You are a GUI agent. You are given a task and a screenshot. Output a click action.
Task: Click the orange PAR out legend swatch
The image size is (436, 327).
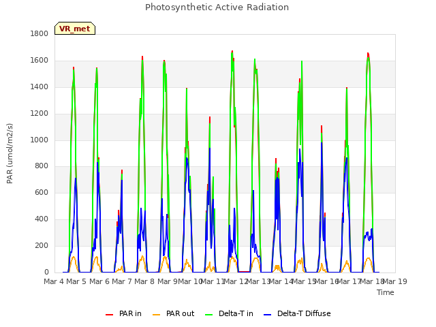[x=157, y=315]
